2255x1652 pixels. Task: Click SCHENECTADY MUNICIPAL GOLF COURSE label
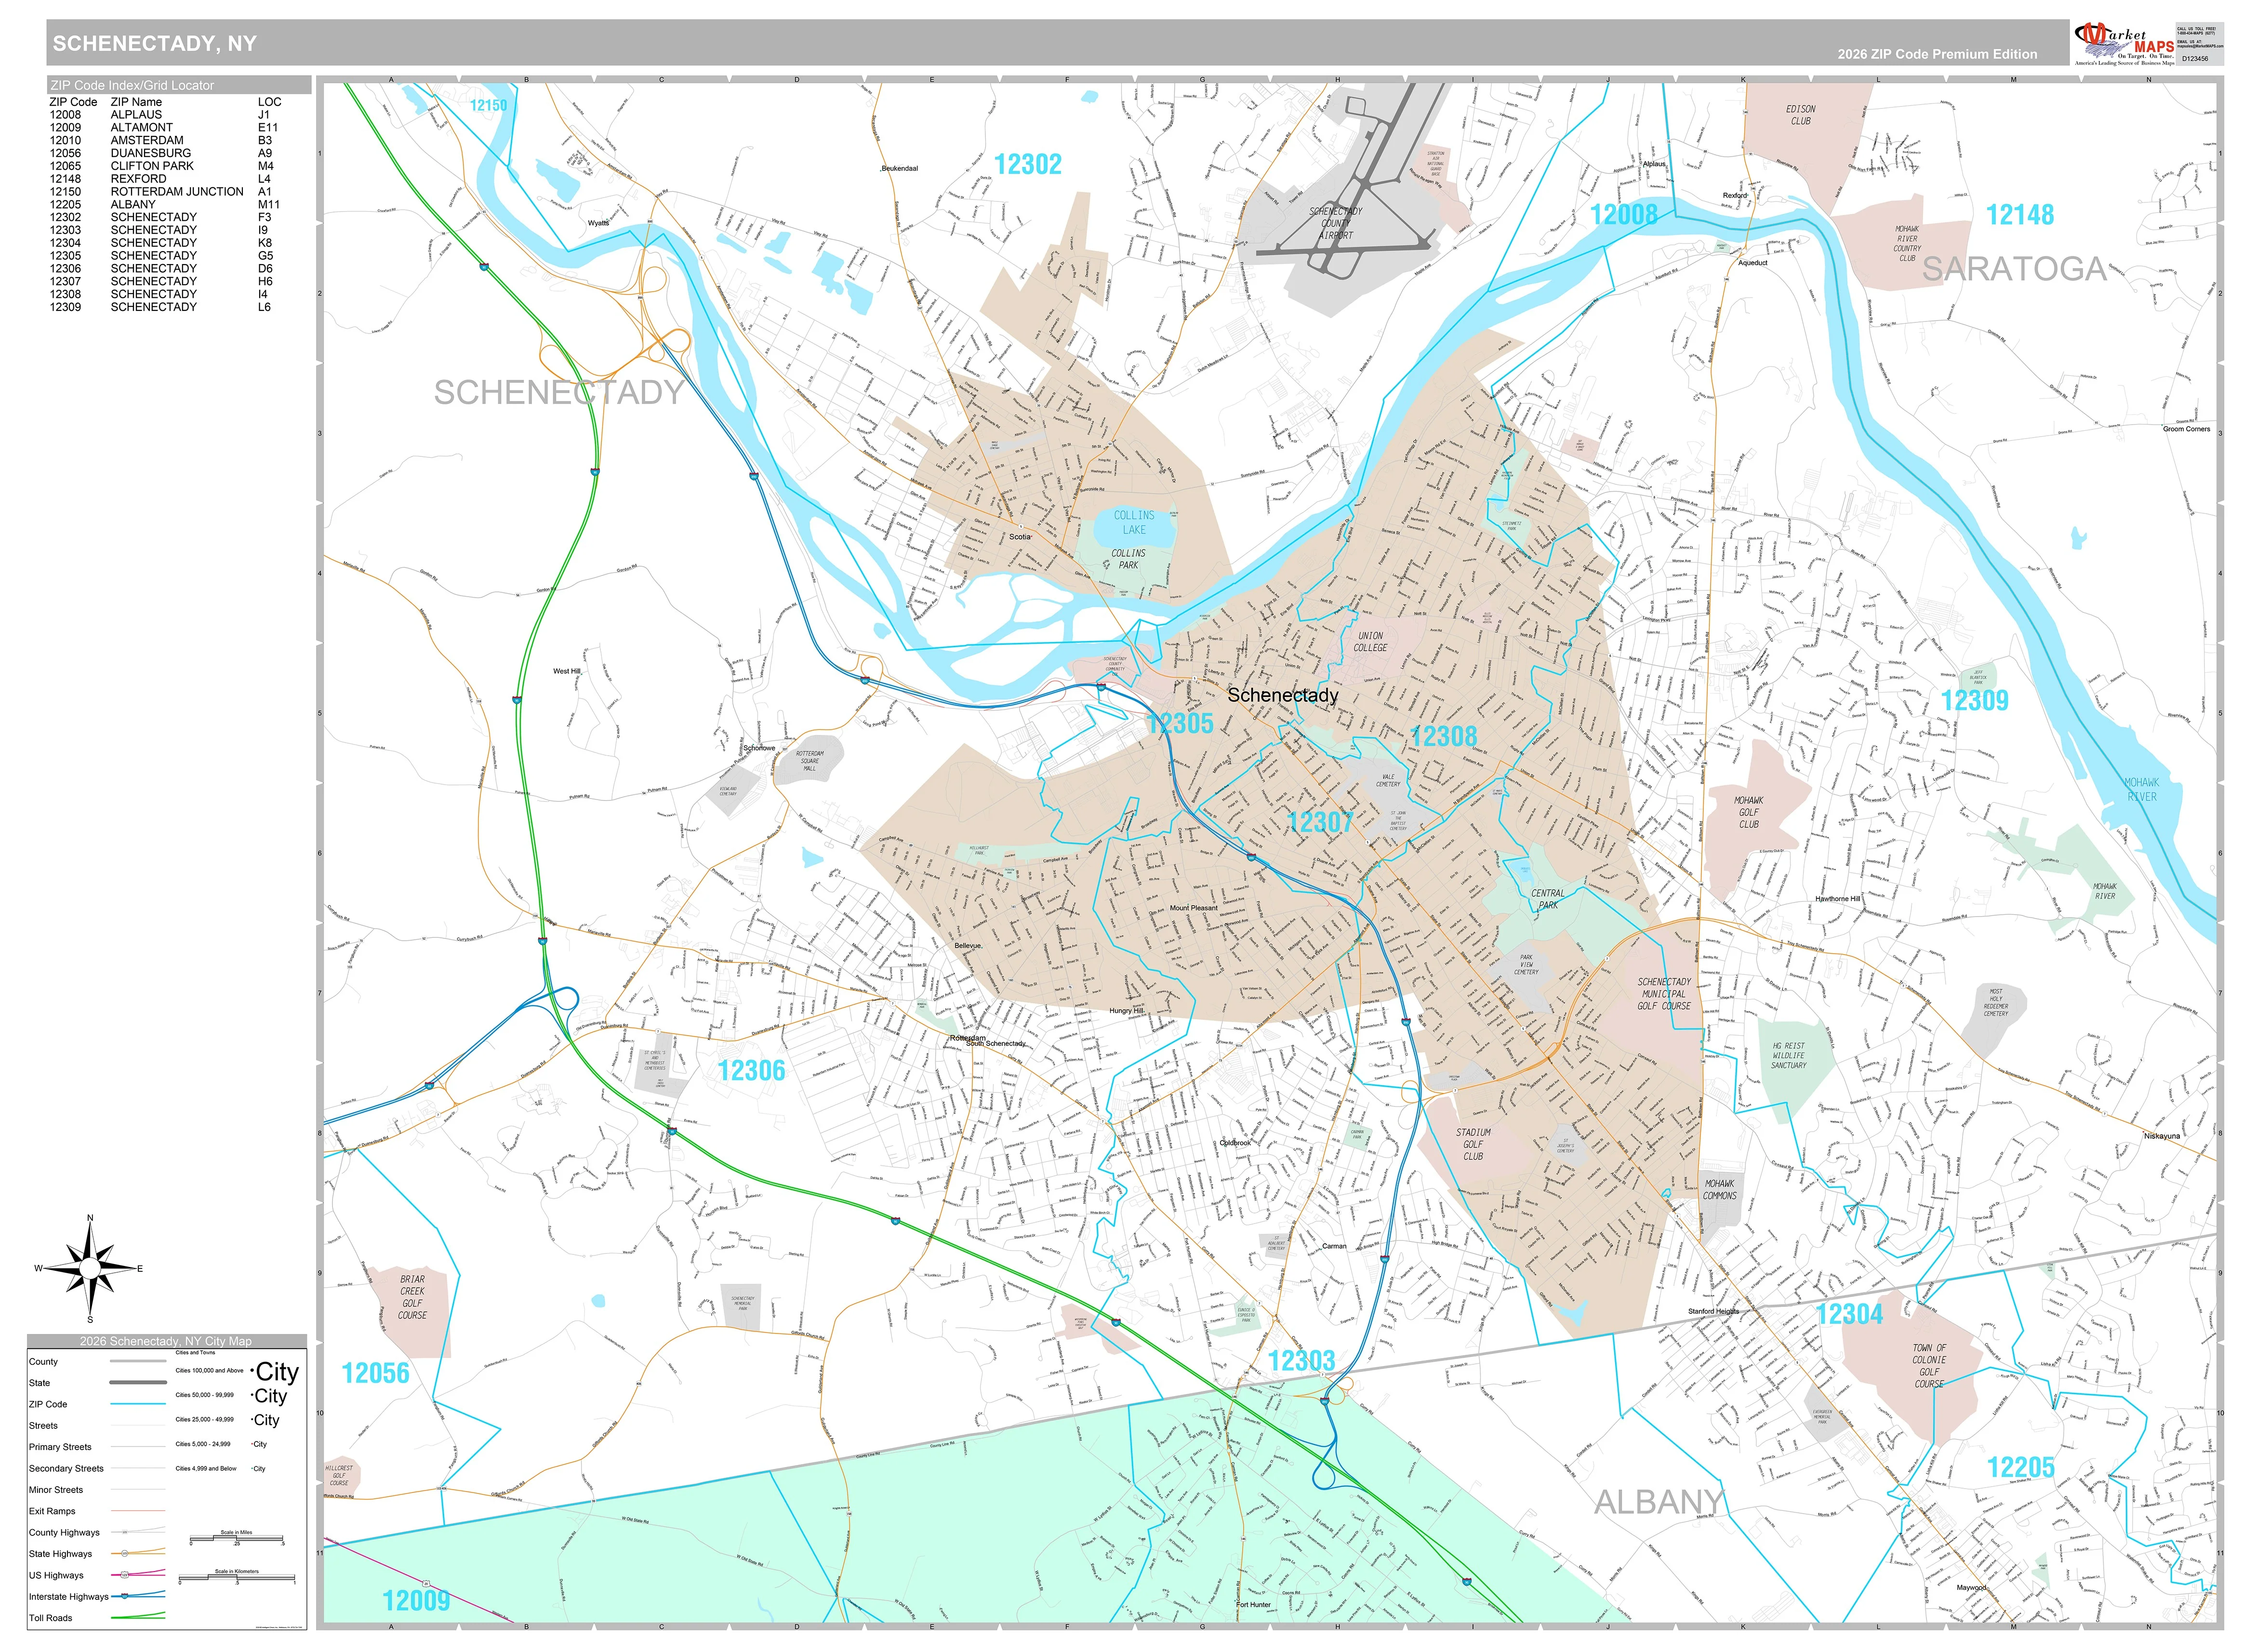click(1664, 994)
